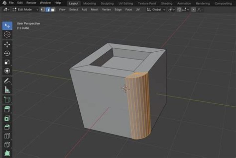The width and height of the screenshot is (236, 158).
Task: Open the File menu
Action: click(11, 3)
